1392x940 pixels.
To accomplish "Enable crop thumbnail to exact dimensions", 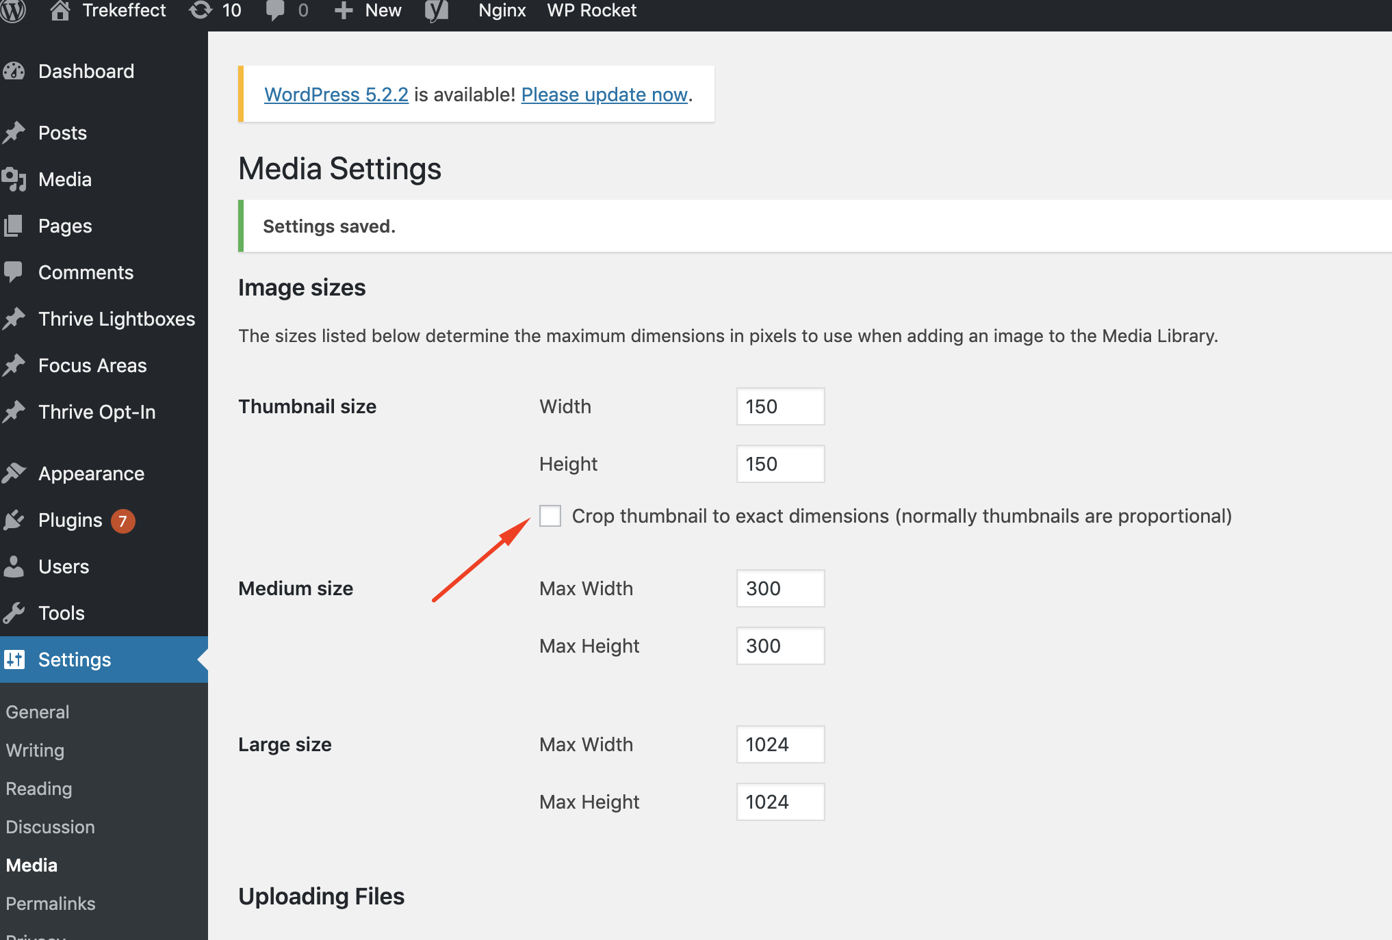I will [x=550, y=516].
